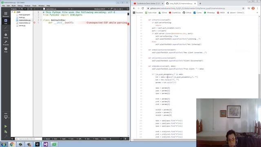Collapse the class mainwindow code fold arrow
The height and width of the screenshot is (147, 261).
pyautogui.click(x=41, y=20)
